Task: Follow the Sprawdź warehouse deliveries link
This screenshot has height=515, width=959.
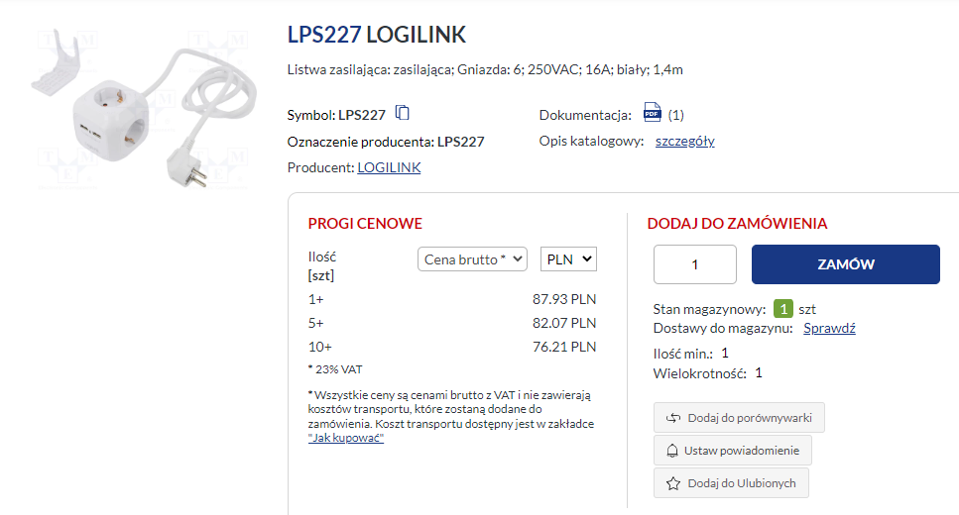Action: pyautogui.click(x=829, y=328)
